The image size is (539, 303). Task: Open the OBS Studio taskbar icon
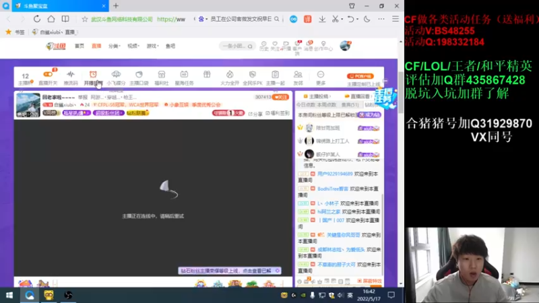click(x=68, y=295)
